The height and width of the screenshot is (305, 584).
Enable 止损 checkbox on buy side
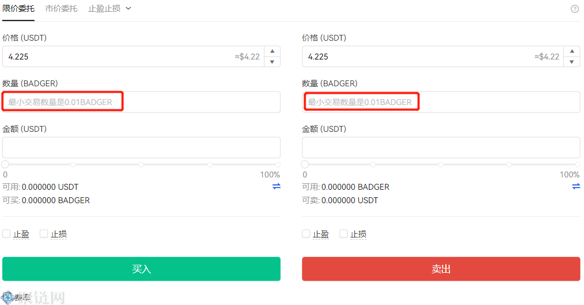pyautogui.click(x=44, y=234)
